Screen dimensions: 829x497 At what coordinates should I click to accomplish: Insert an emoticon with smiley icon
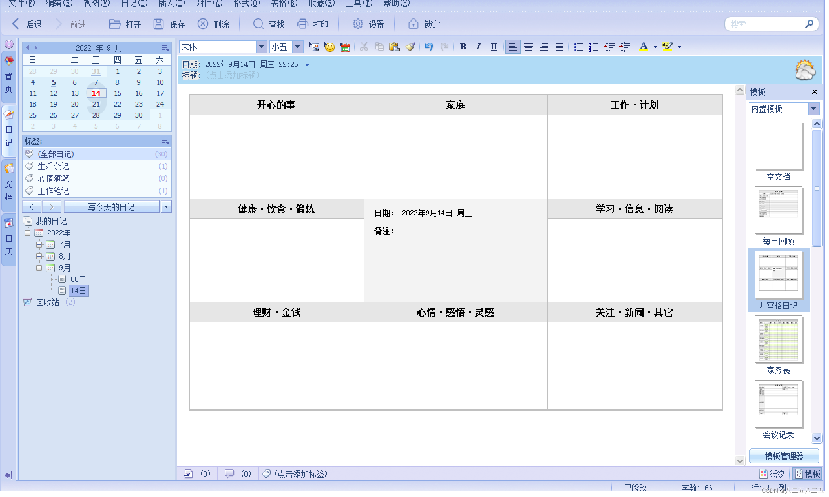pyautogui.click(x=329, y=47)
